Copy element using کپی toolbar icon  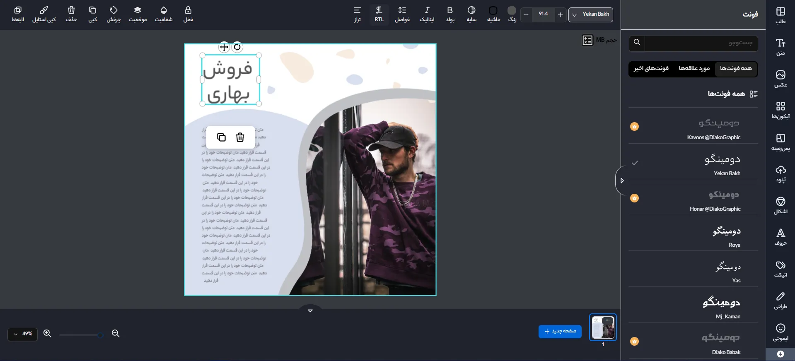tap(92, 14)
